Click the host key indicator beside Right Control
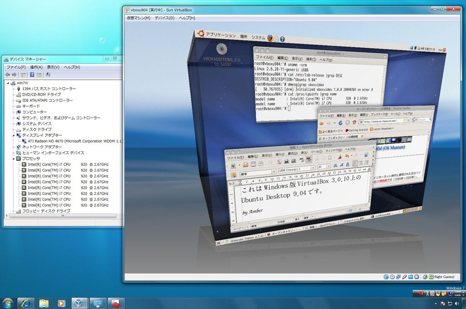466x309 pixels. coord(431,277)
